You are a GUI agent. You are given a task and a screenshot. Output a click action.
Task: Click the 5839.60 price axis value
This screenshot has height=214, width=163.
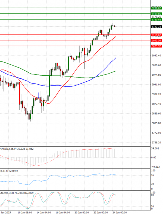(156, 114)
